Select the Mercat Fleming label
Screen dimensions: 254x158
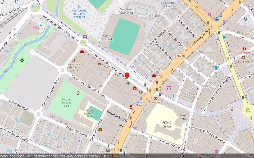coord(140,104)
